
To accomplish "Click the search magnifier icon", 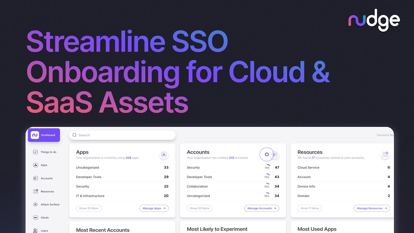I will (74, 135).
